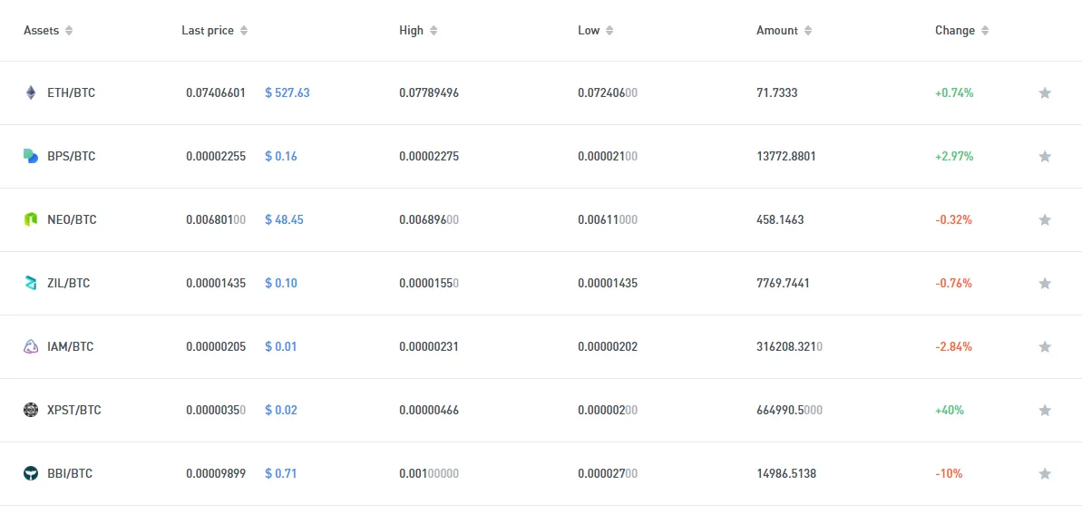Open the BPS/BTC trading pair
Image resolution: width=1082 pixels, height=524 pixels.
click(71, 156)
